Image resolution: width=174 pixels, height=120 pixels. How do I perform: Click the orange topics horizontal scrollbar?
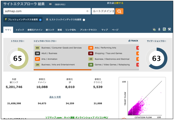(63, 70)
